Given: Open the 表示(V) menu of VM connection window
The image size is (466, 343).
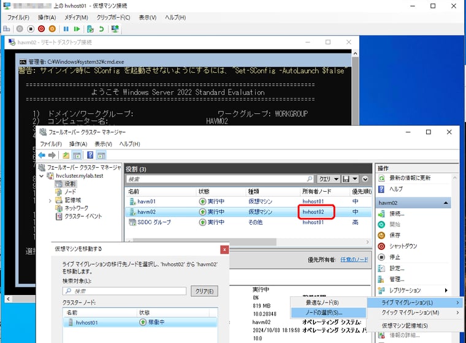Looking at the screenshot, I should [x=148, y=18].
